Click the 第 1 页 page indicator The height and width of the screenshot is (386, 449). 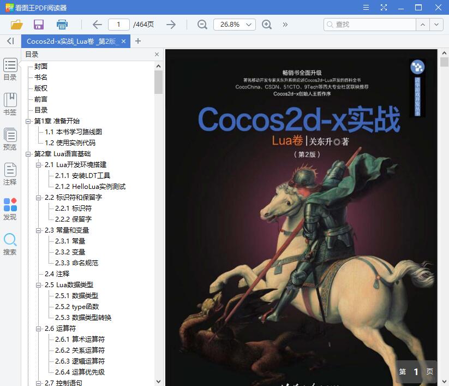click(x=416, y=372)
